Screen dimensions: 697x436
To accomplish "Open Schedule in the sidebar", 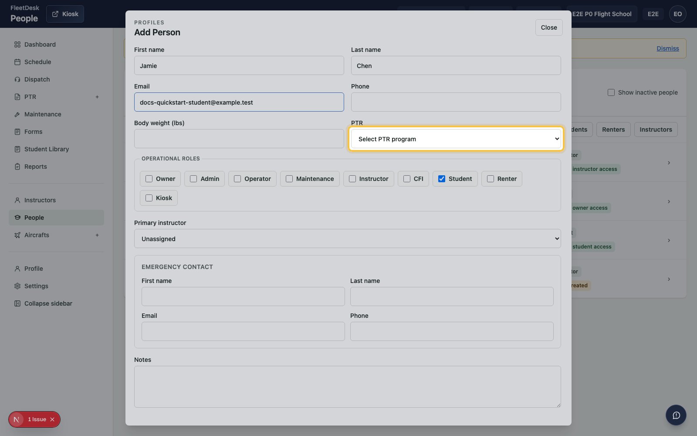I will click(56, 62).
